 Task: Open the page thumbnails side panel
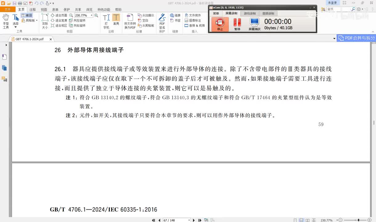4,57
